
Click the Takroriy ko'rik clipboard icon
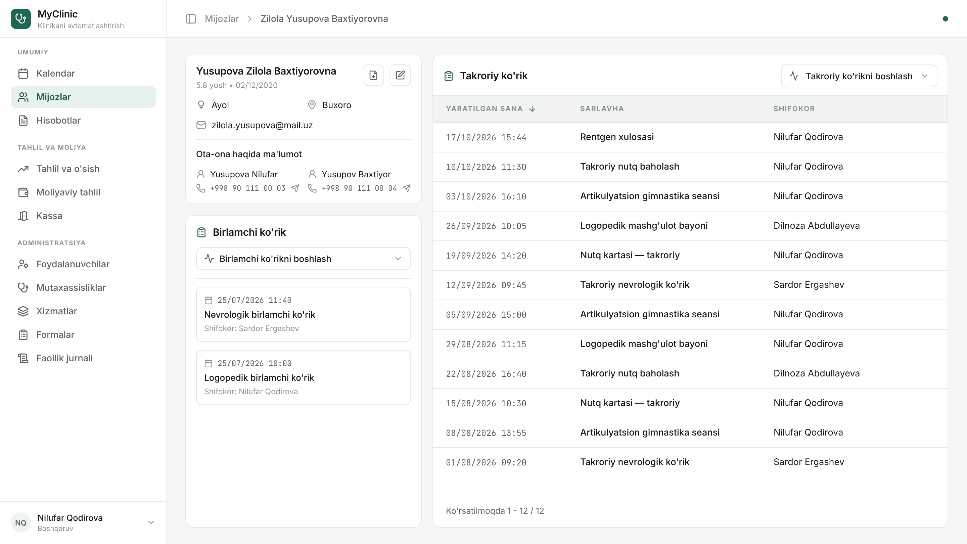[449, 76]
